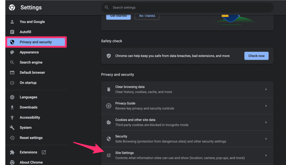This screenshot has height=165, width=286.
Task: Open Downloads settings
Action: click(x=28, y=108)
